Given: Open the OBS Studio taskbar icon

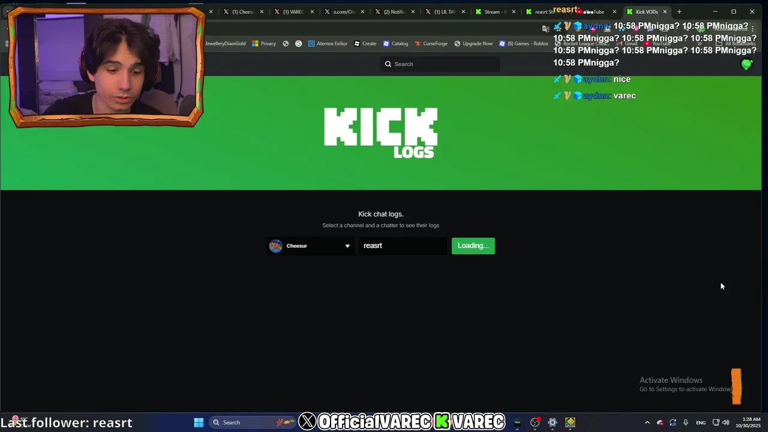Looking at the screenshot, I should (535, 422).
